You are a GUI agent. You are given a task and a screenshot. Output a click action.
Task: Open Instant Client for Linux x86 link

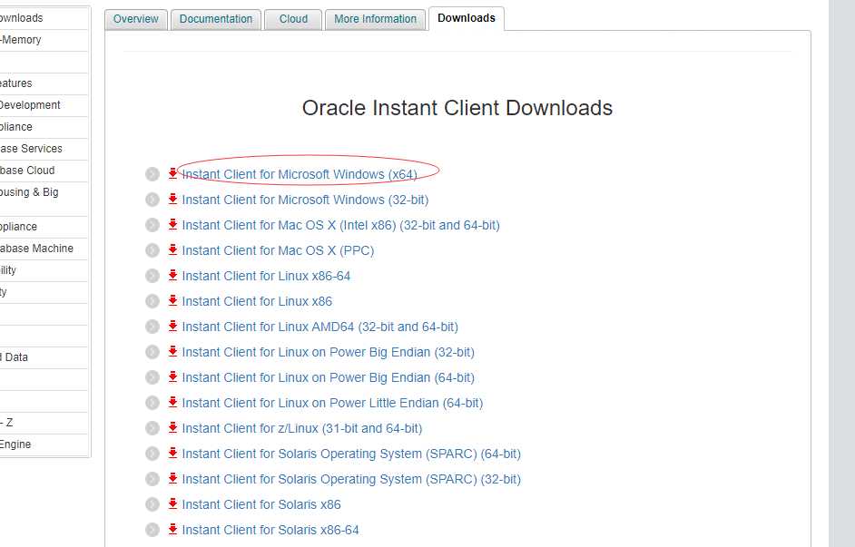(x=257, y=301)
